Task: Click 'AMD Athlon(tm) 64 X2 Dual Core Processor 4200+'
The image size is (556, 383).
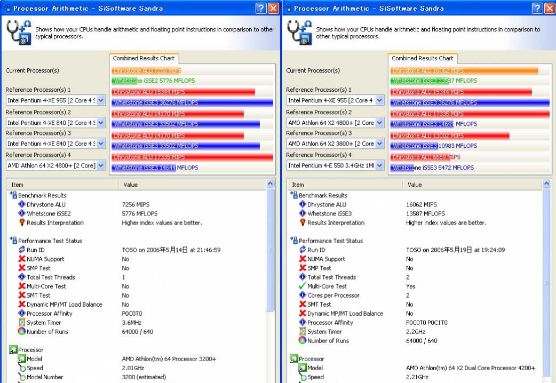Action: tap(471, 368)
